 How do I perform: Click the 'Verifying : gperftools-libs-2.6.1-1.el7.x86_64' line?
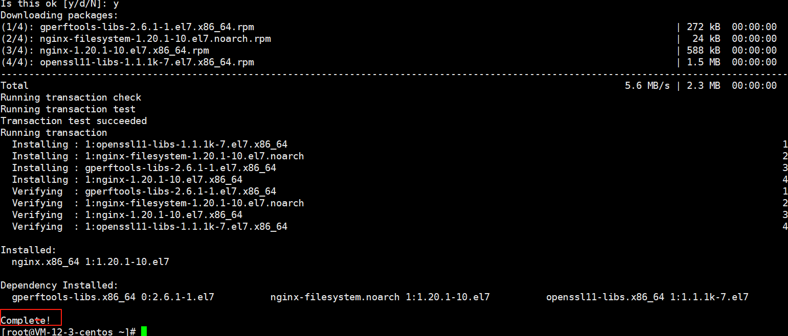point(144,191)
